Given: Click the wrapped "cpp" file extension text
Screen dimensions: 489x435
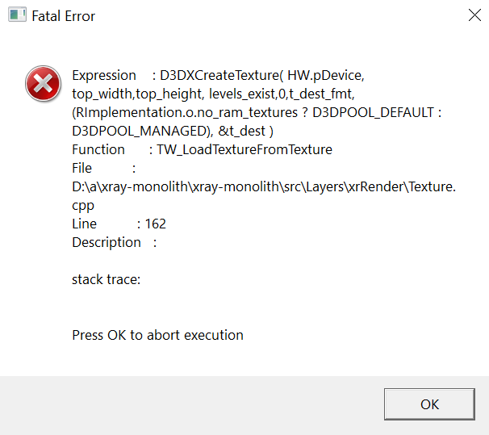Looking at the screenshot, I should pyautogui.click(x=83, y=205).
